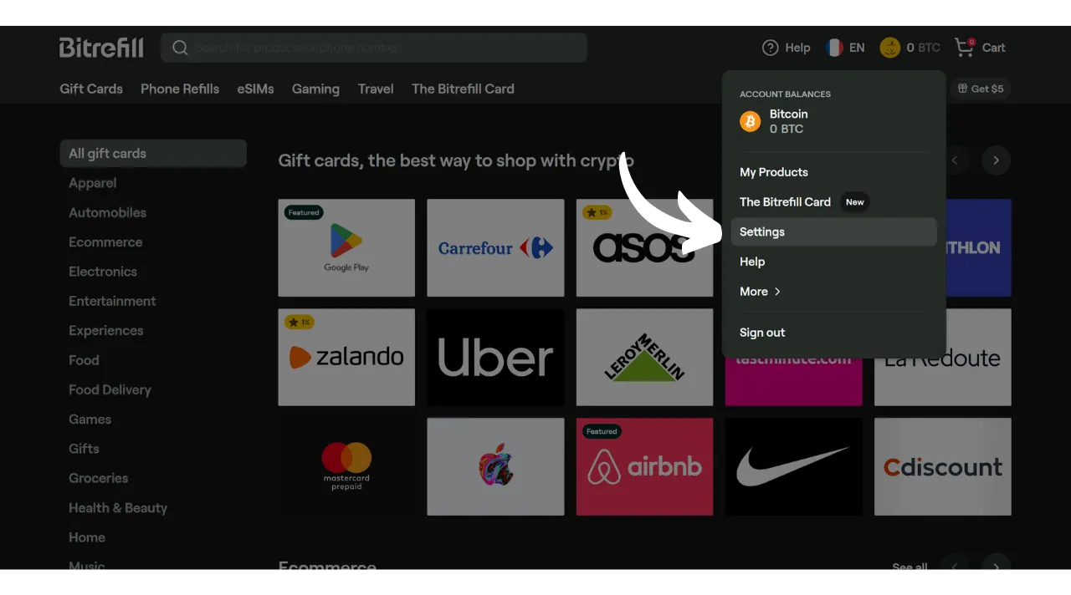Image resolution: width=1071 pixels, height=595 pixels.
Task: Click the gold coin balance icon
Action: pyautogui.click(x=889, y=48)
